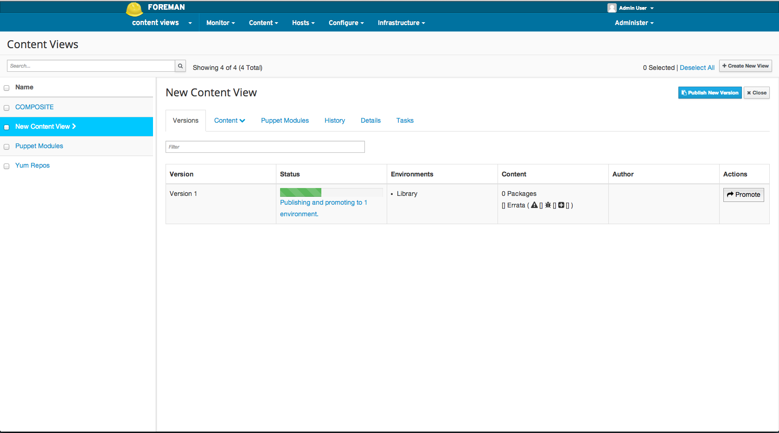The height and width of the screenshot is (433, 779).
Task: Open the Administer menu
Action: coord(634,23)
